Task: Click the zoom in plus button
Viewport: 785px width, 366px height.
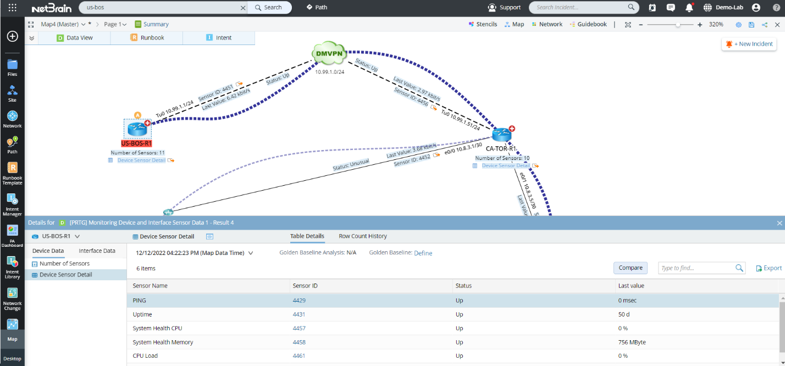Action: 700,25
